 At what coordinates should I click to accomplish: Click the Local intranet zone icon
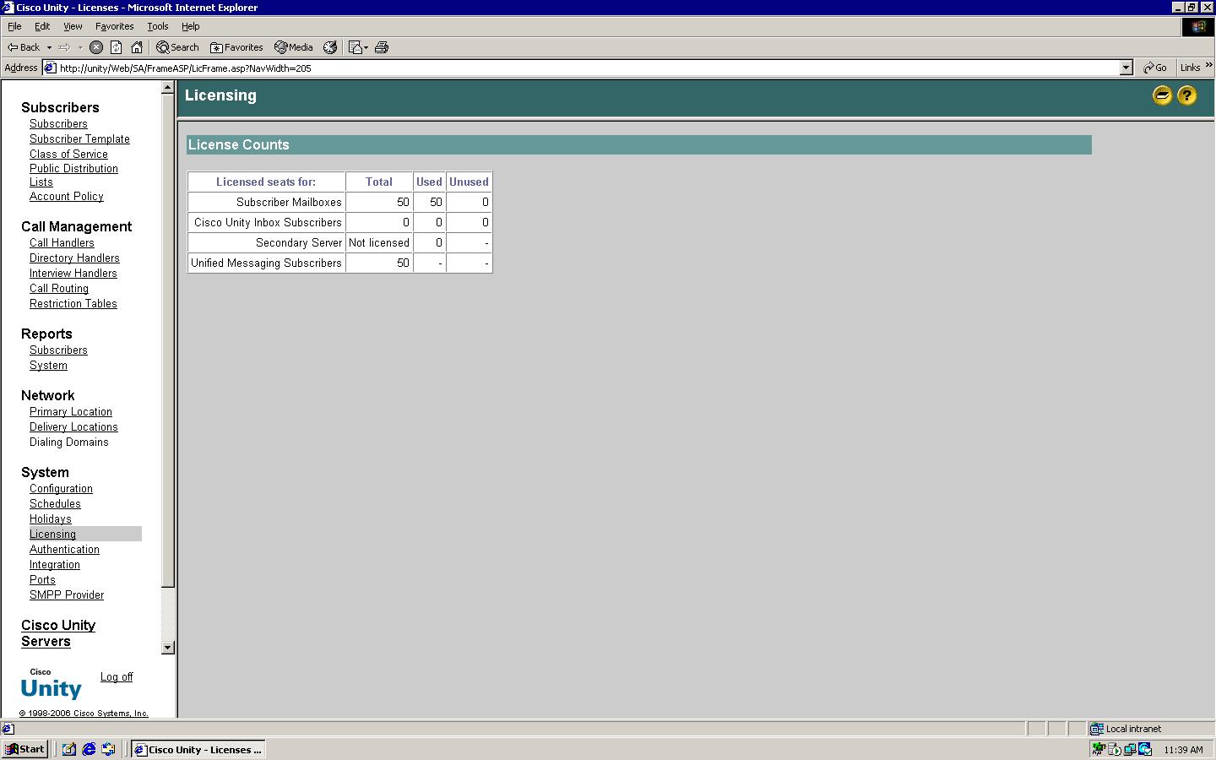1097,729
